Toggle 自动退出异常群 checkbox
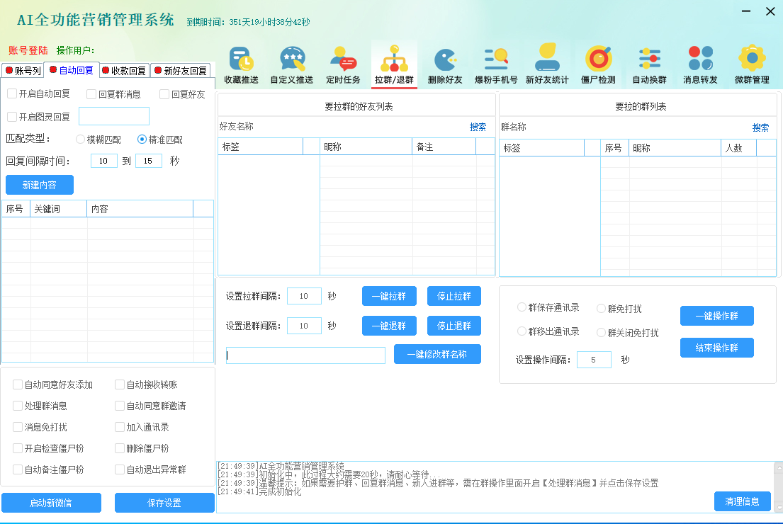 click(119, 469)
